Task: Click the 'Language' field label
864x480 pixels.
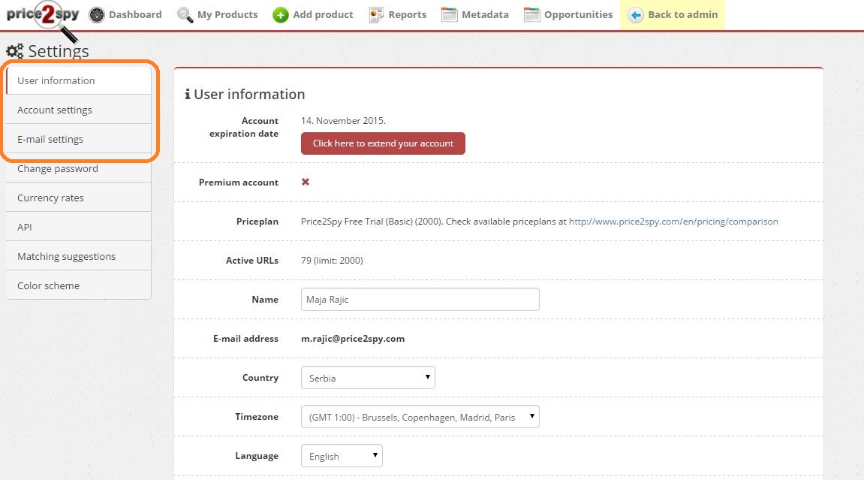Action: click(x=257, y=456)
